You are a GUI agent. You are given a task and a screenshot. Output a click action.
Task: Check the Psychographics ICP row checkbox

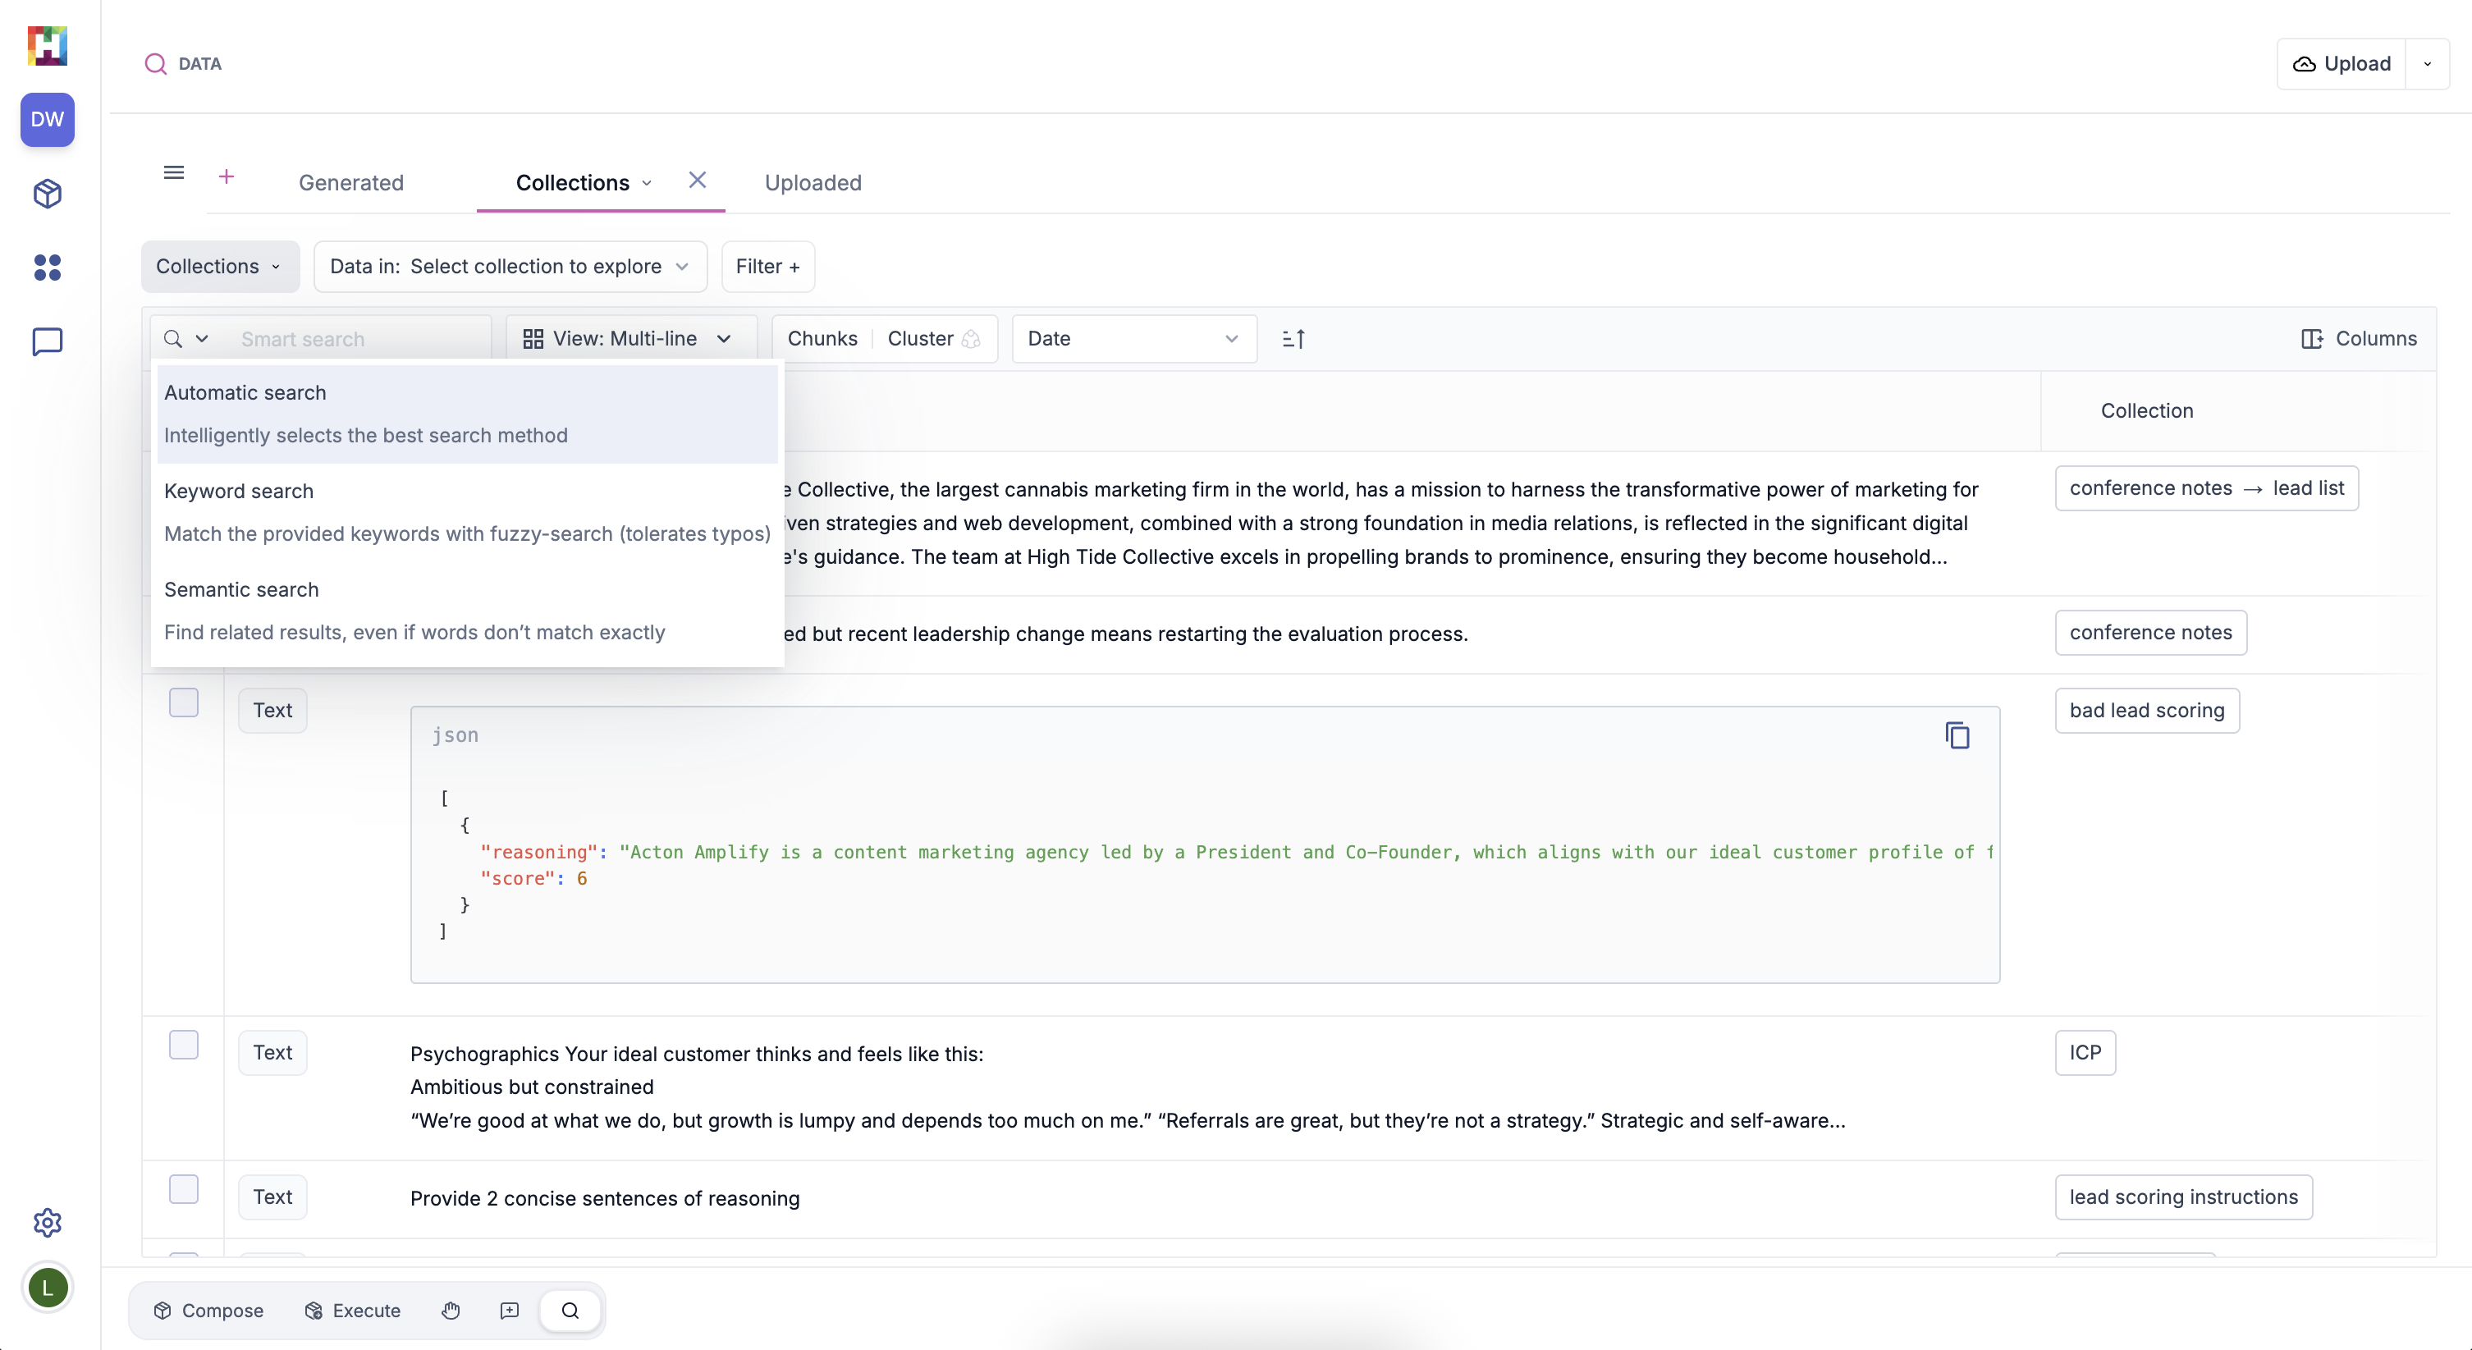coord(183,1044)
